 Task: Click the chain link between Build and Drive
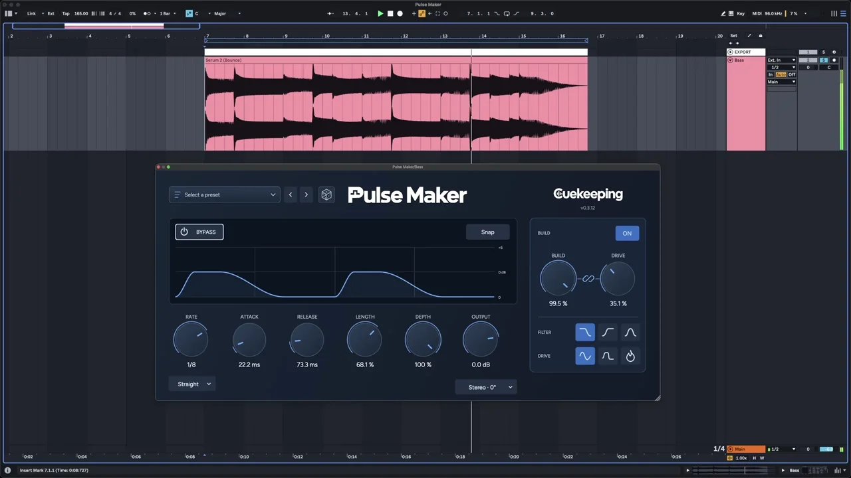588,279
